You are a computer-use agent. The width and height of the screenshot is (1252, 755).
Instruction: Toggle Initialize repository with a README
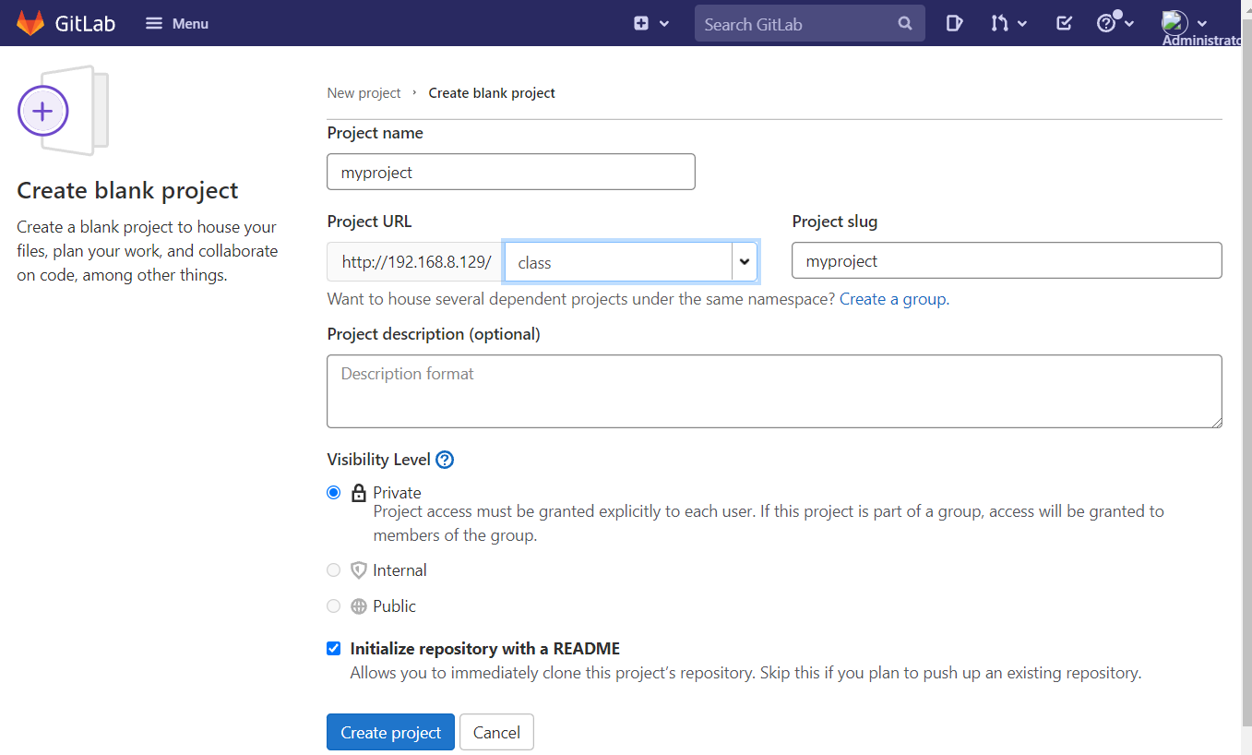[334, 649]
